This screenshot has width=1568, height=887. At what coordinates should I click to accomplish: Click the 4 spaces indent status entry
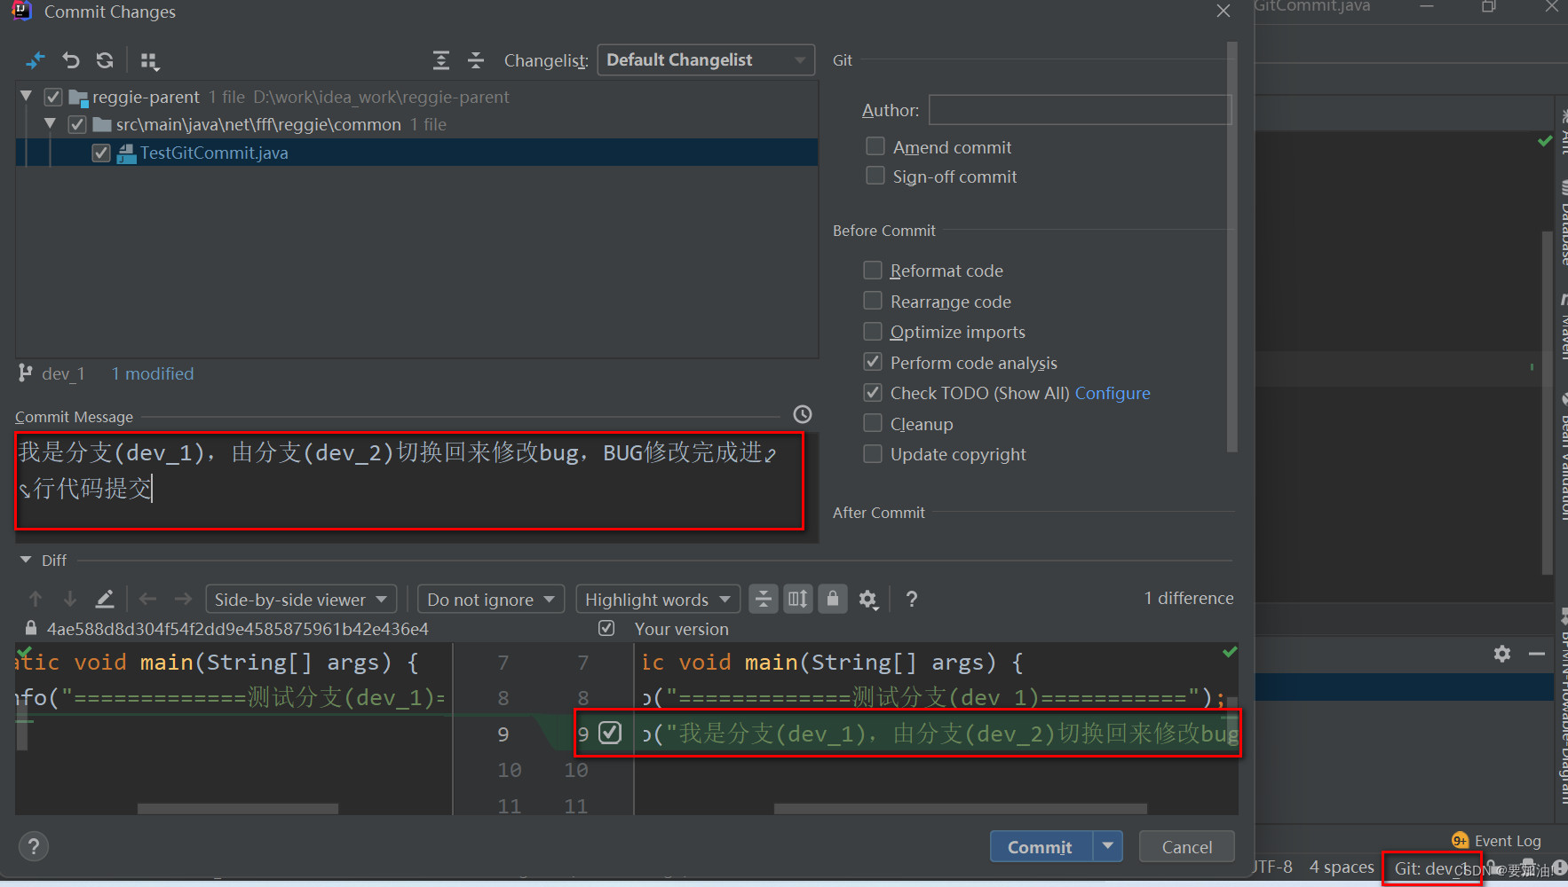1342,867
